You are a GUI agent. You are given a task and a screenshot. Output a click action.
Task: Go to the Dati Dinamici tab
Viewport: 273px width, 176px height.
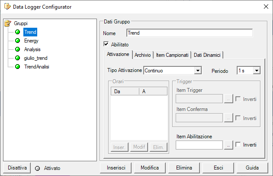(207, 55)
